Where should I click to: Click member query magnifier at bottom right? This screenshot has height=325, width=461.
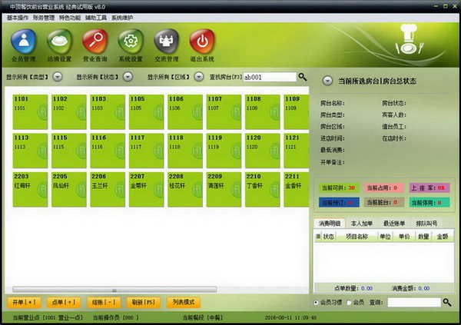[x=447, y=302]
